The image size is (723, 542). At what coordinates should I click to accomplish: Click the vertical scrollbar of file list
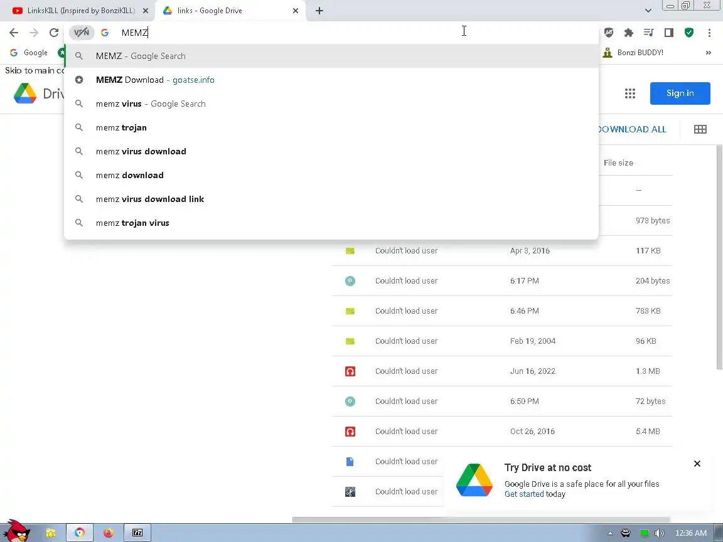point(719,257)
